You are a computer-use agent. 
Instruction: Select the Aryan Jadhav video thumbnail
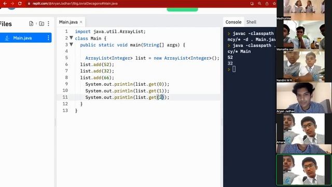coord(304,98)
